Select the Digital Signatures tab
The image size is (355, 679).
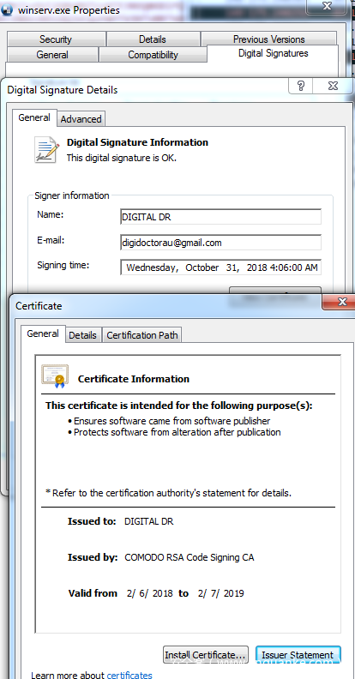pyautogui.click(x=274, y=53)
